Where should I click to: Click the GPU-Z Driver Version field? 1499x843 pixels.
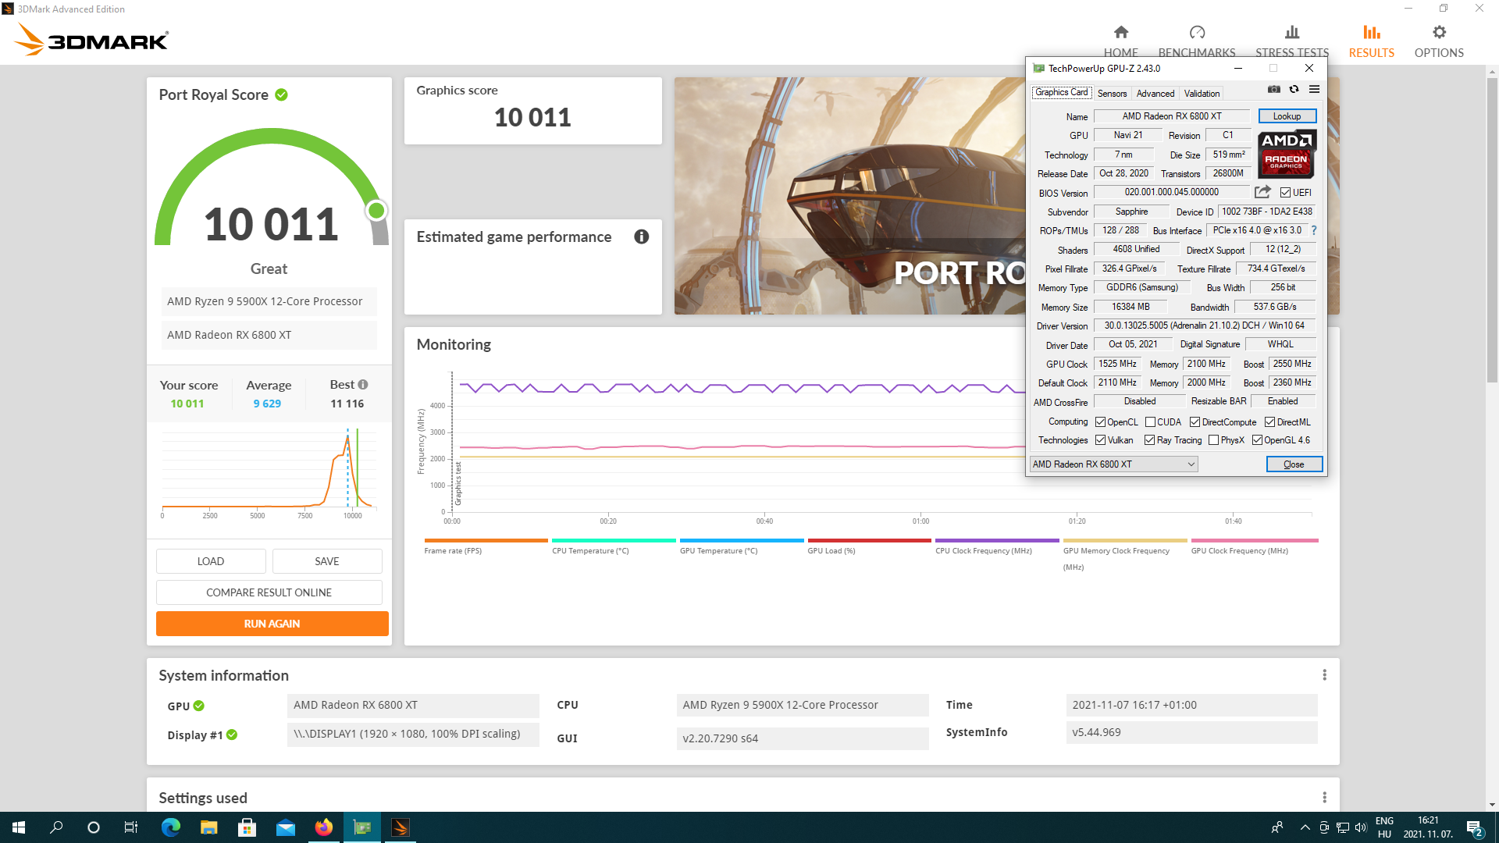click(1204, 325)
